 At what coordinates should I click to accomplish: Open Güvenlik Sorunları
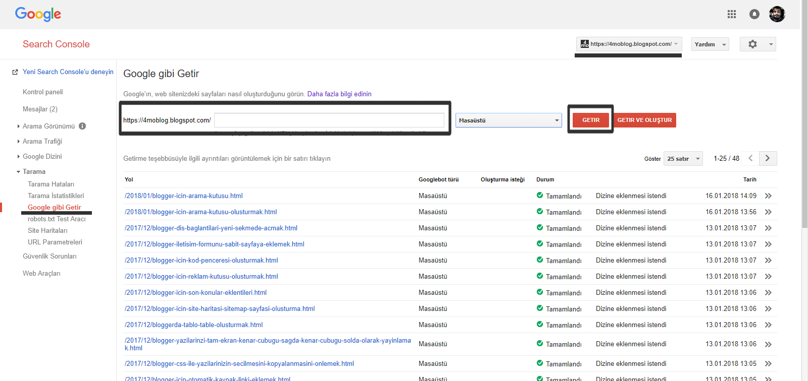coord(49,256)
